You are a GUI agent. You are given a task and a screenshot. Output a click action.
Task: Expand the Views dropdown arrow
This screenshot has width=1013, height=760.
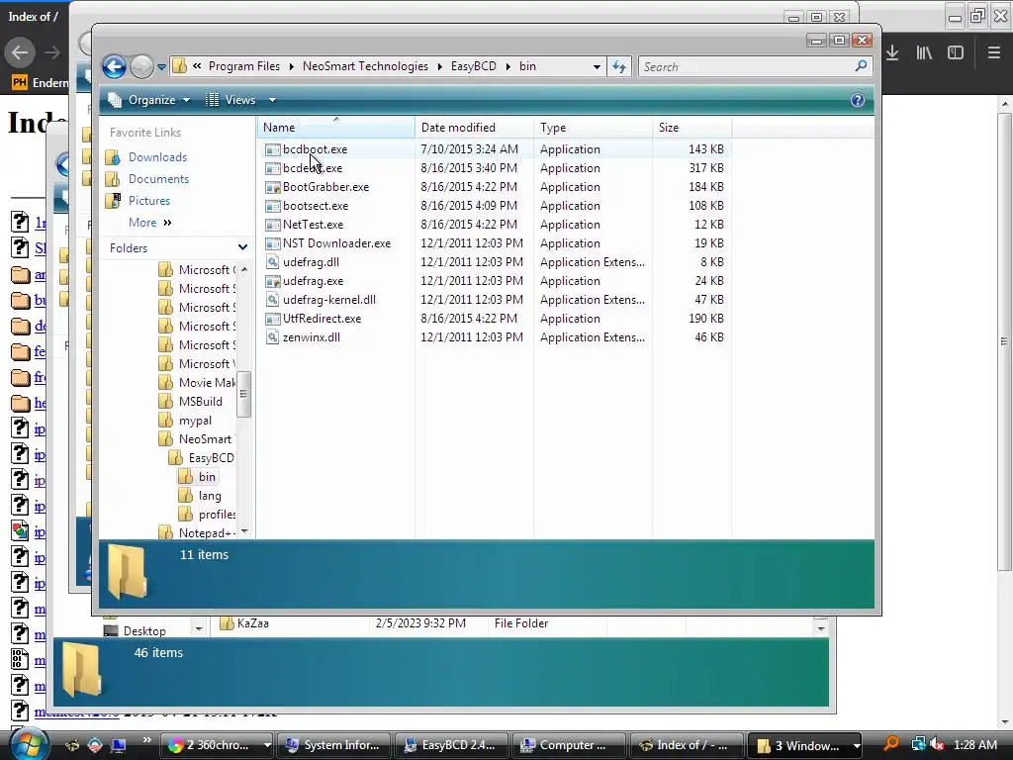pos(273,100)
